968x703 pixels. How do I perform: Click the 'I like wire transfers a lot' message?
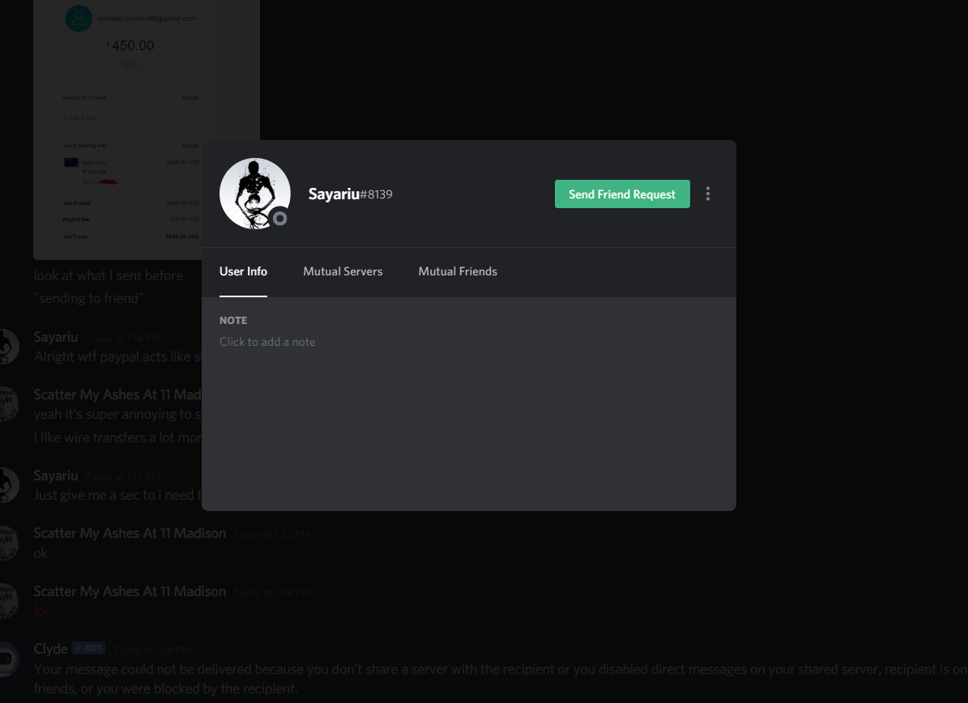click(x=117, y=437)
